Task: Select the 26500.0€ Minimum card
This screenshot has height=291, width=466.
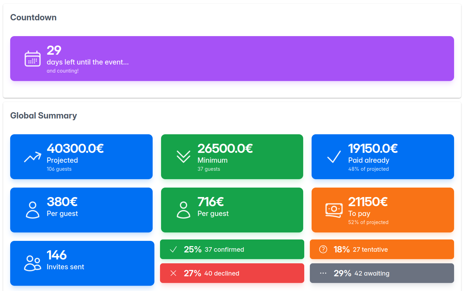Action: coord(232,157)
